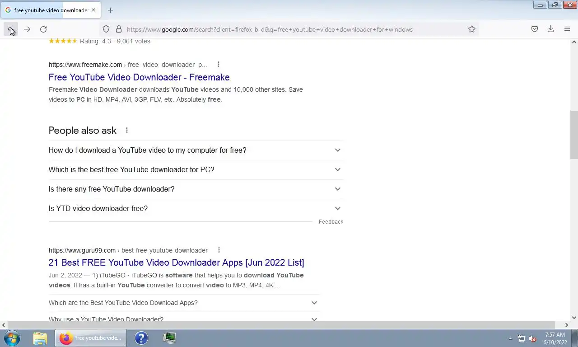
Task: Open a new tab with plus button
Action: click(x=111, y=10)
